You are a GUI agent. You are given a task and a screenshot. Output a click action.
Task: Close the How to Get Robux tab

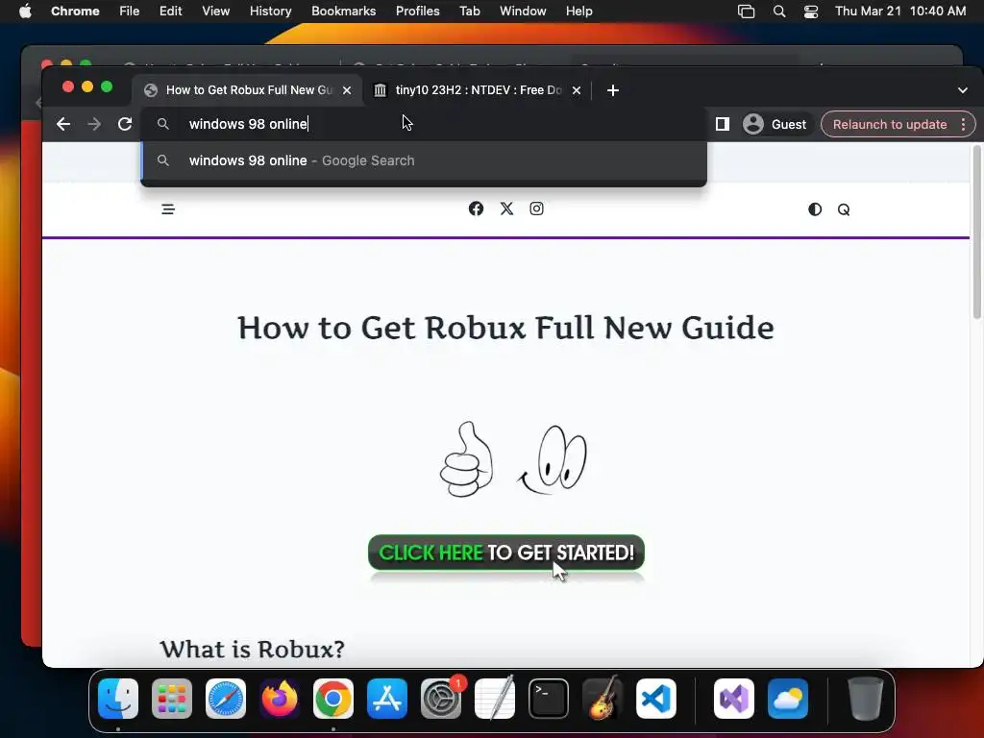point(347,90)
